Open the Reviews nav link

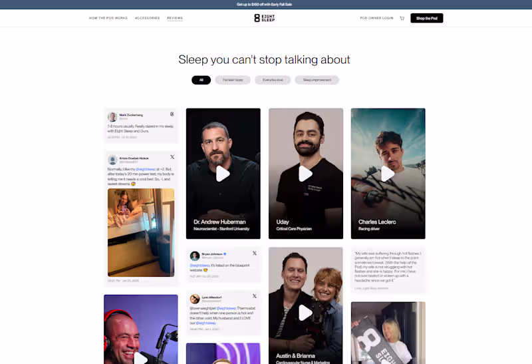175,18
